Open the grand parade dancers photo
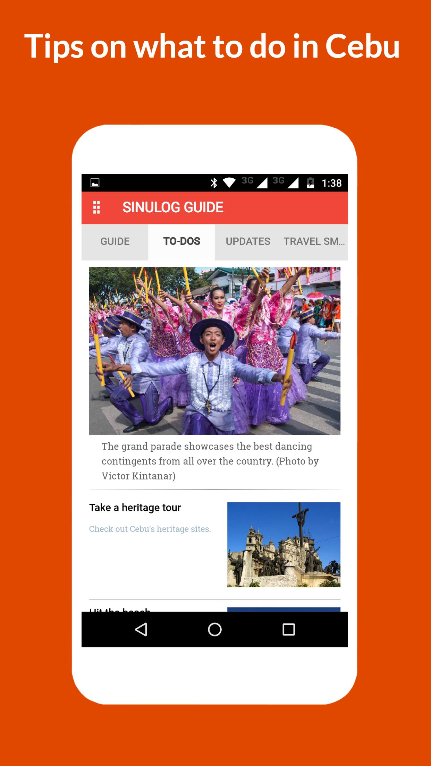Image resolution: width=431 pixels, height=766 pixels. coord(214,351)
